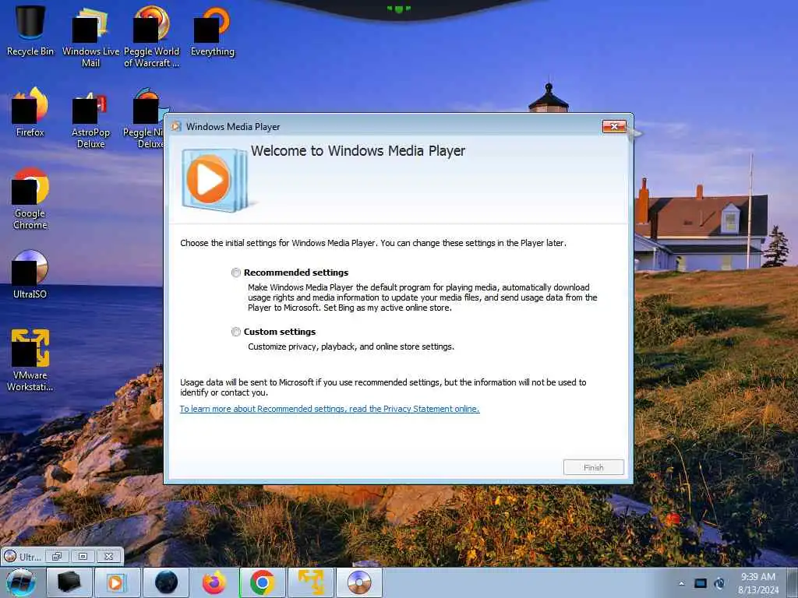Click the black box taskbar icon
The width and height of the screenshot is (798, 598).
point(69,582)
